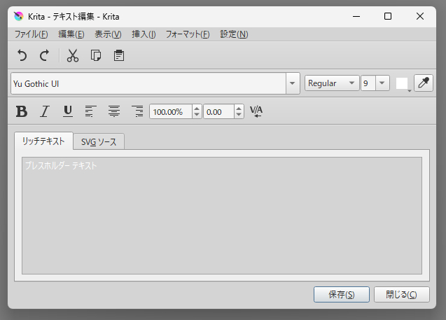Toggle Italic formatting
The height and width of the screenshot is (320, 446).
[45, 111]
